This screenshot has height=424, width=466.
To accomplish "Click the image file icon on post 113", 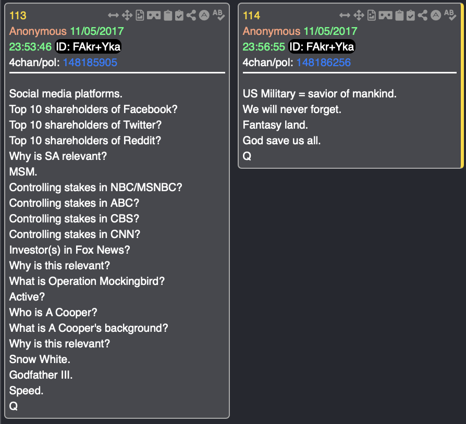I will point(140,16).
